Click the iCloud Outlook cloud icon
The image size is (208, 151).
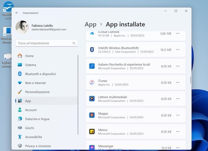click(x=92, y=33)
